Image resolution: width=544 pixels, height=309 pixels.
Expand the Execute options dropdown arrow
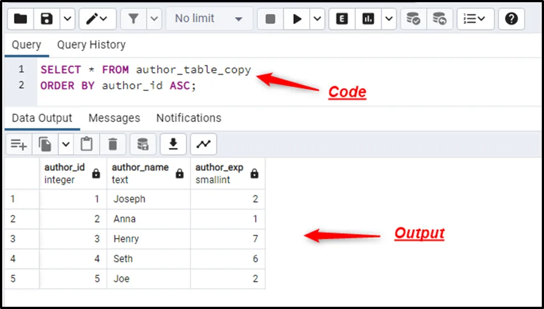[317, 19]
